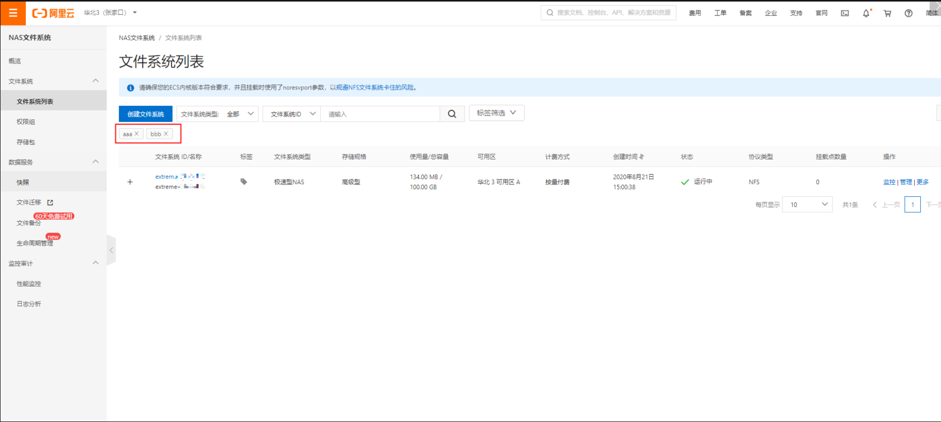Click the 管理 action link
Viewport: 941px width, 422px height.
click(x=906, y=182)
